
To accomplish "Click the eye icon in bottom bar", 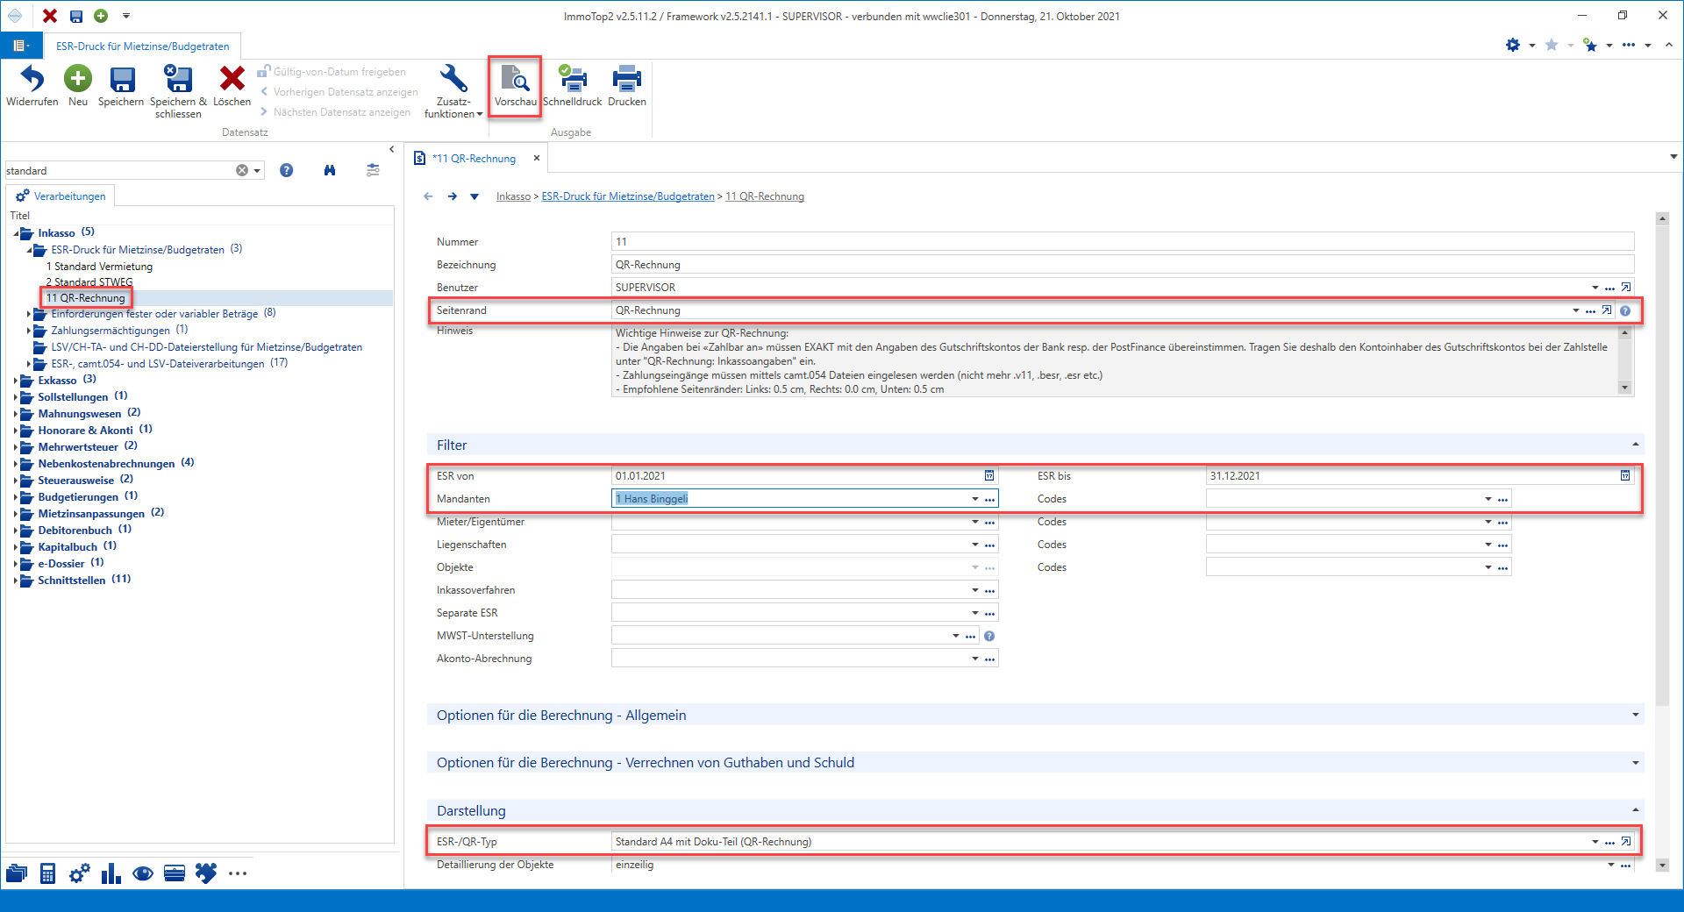I will 143,873.
